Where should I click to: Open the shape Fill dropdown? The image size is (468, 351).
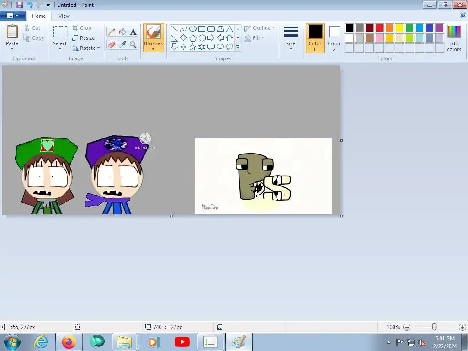pyautogui.click(x=254, y=38)
